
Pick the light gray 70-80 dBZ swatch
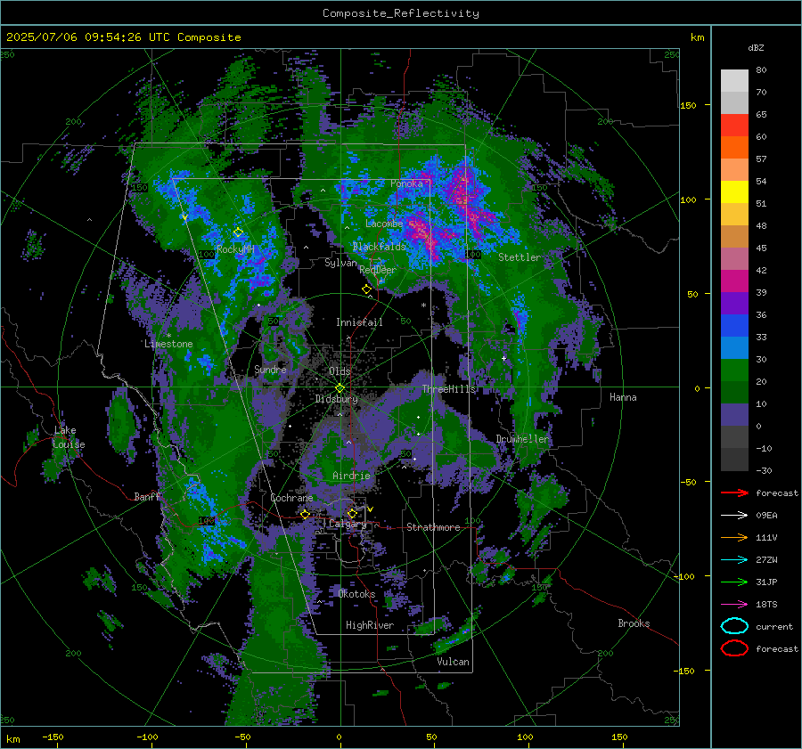(x=734, y=80)
